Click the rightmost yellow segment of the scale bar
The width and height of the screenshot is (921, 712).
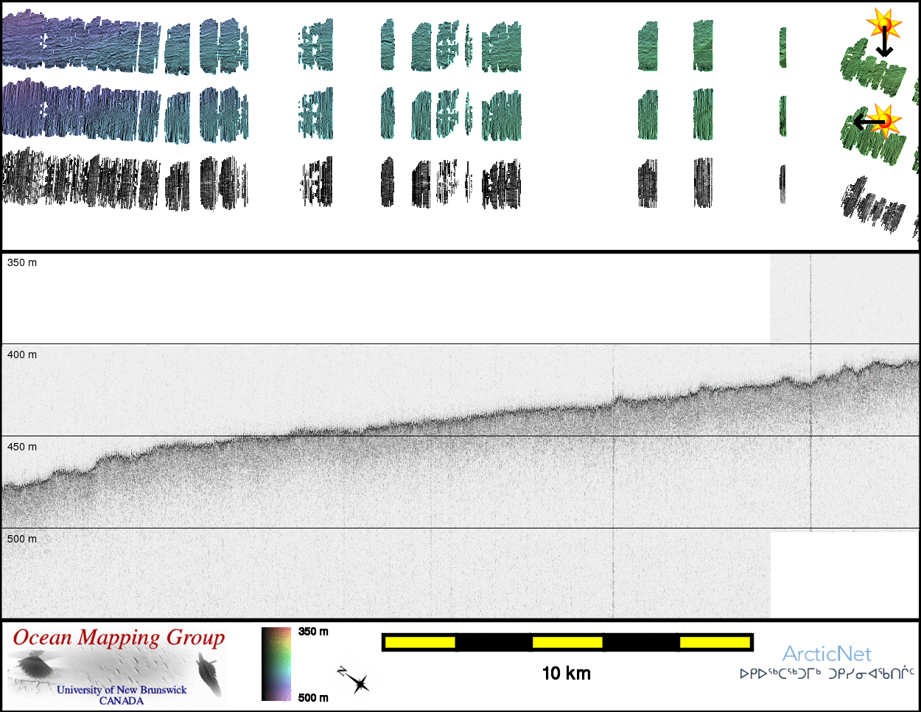(x=715, y=642)
